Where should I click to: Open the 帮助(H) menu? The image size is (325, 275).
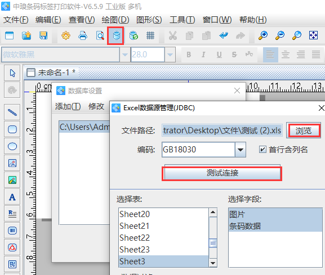coord(253,20)
